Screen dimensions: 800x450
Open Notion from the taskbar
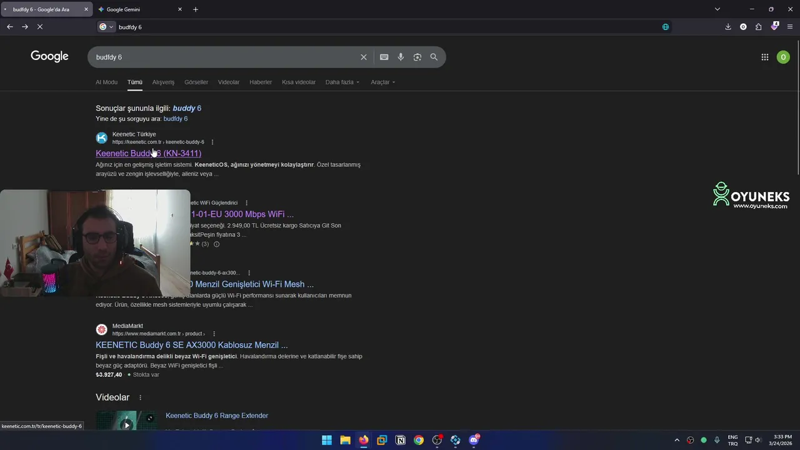point(401,440)
